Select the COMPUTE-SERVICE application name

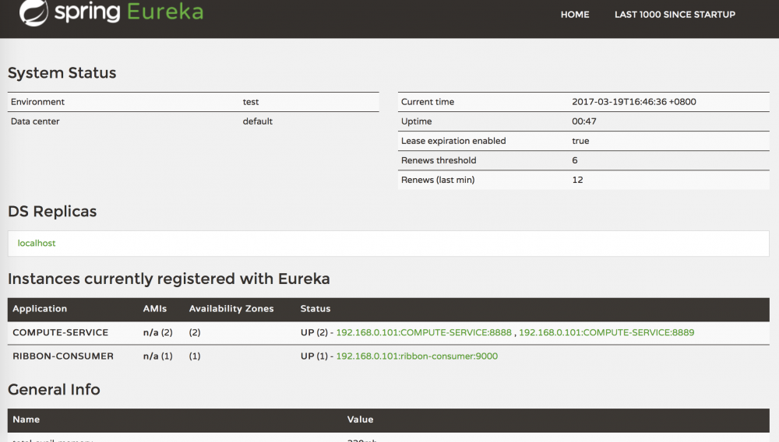tap(61, 332)
